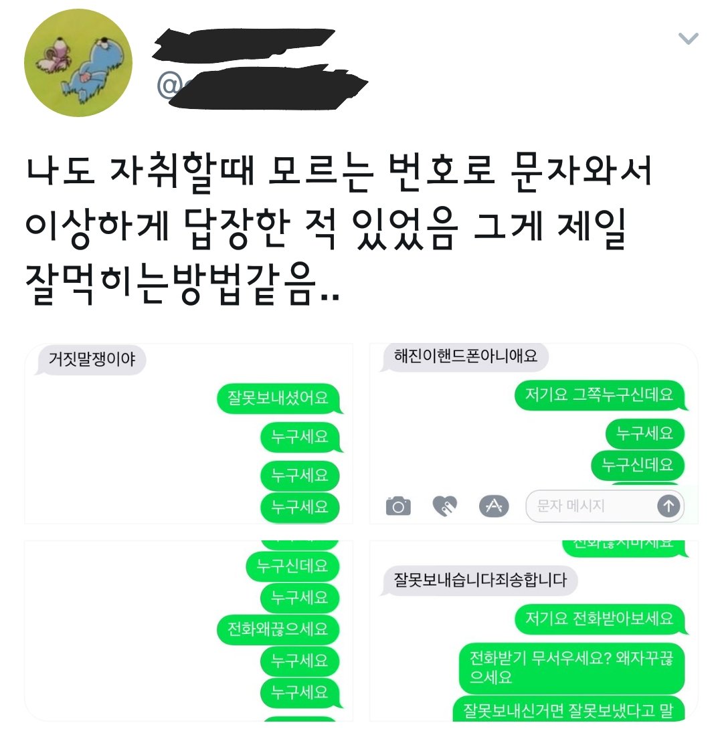Open the fourth screenshot with 잘못보내습니다죄송합니다
The height and width of the screenshot is (745, 716).
click(x=534, y=631)
